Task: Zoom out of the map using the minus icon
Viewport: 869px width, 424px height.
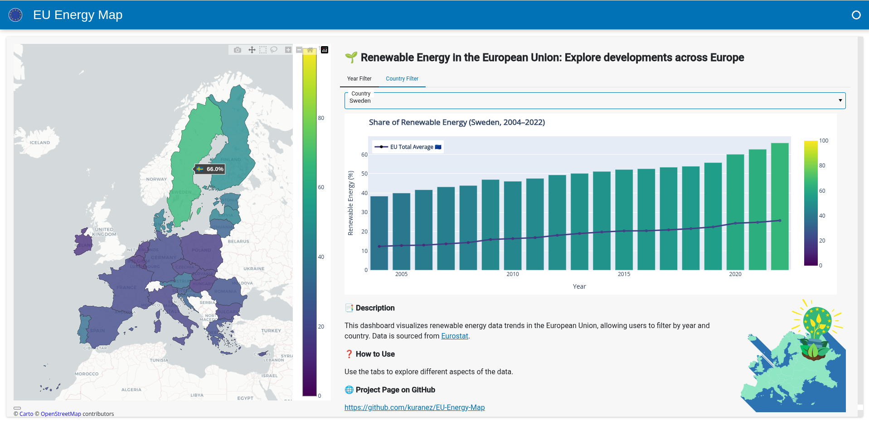Action: click(300, 50)
